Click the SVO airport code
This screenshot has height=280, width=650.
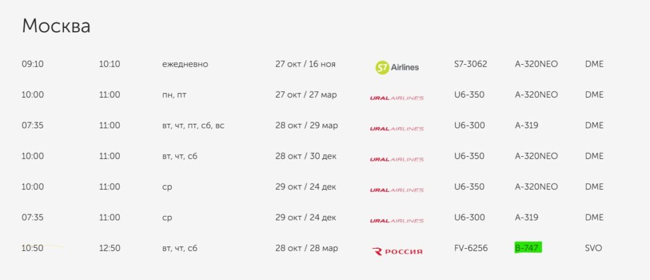(594, 248)
